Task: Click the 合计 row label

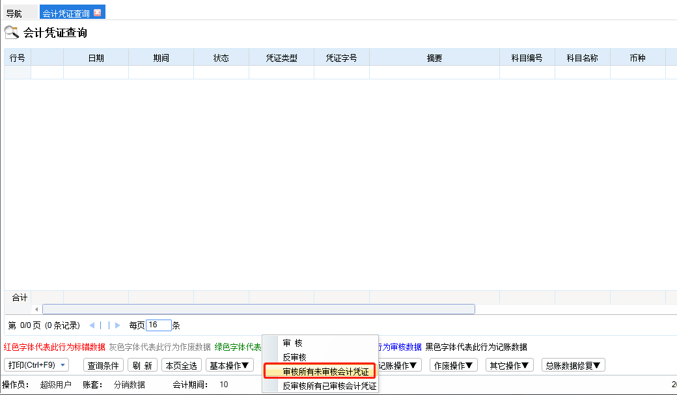Action: [20, 297]
